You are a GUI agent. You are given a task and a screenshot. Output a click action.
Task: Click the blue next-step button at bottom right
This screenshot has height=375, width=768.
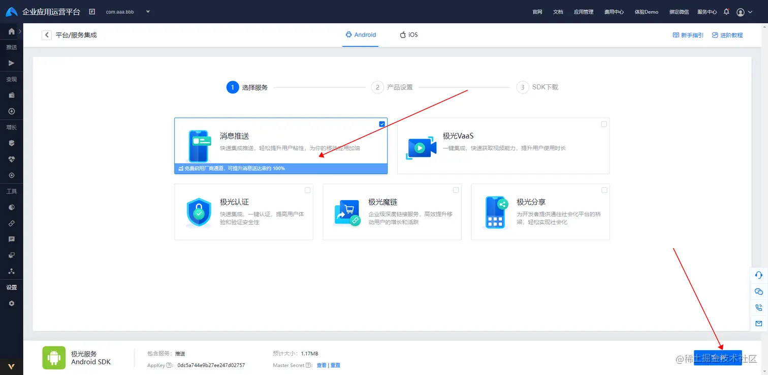(718, 358)
